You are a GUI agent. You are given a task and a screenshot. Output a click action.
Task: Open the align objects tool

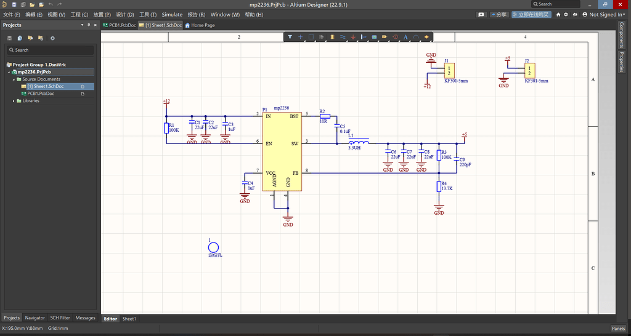[x=322, y=37]
